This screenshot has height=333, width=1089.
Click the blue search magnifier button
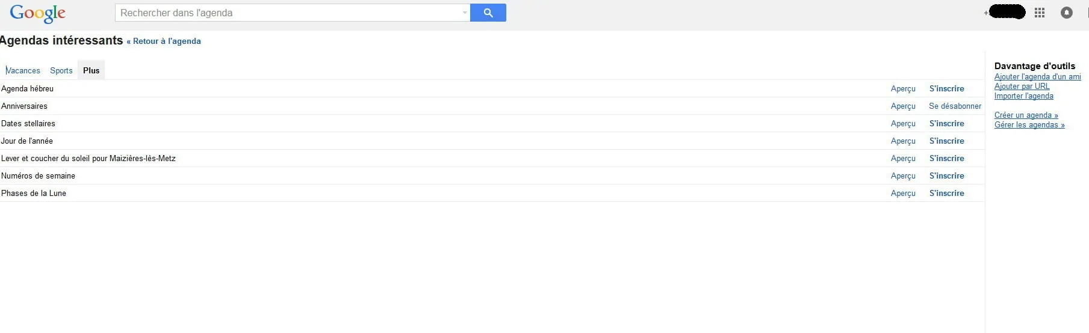(x=488, y=13)
